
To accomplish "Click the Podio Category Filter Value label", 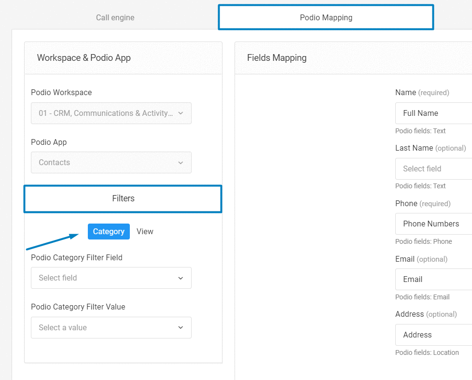I will (78, 307).
